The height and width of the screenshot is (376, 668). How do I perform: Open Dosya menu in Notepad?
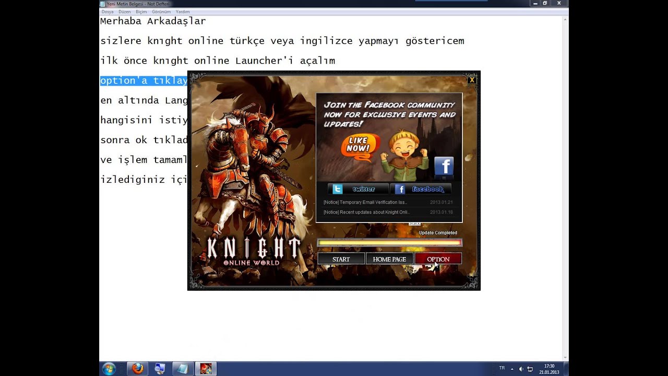click(108, 11)
